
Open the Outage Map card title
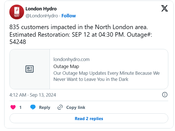pos(66,66)
